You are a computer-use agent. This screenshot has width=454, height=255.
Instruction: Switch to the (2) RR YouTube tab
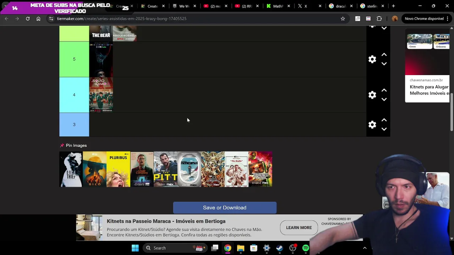pyautogui.click(x=247, y=6)
